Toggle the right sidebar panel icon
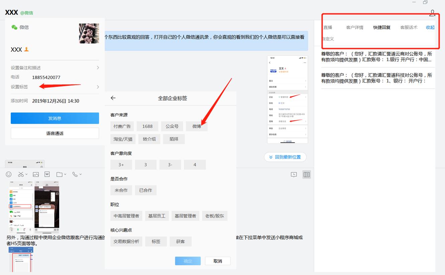The image size is (445, 275). tap(307, 174)
